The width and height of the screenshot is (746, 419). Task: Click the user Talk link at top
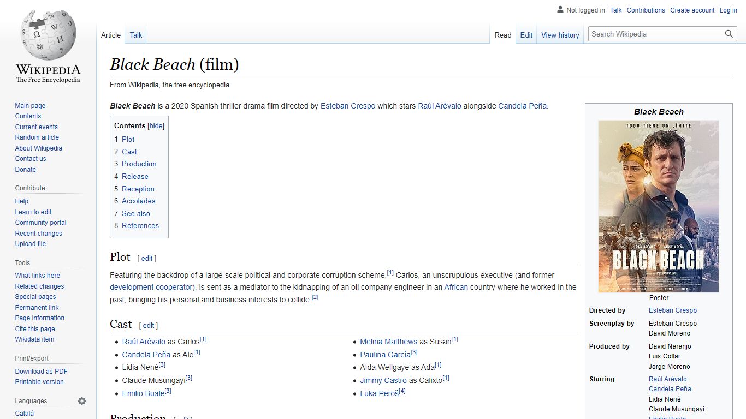pos(616,10)
